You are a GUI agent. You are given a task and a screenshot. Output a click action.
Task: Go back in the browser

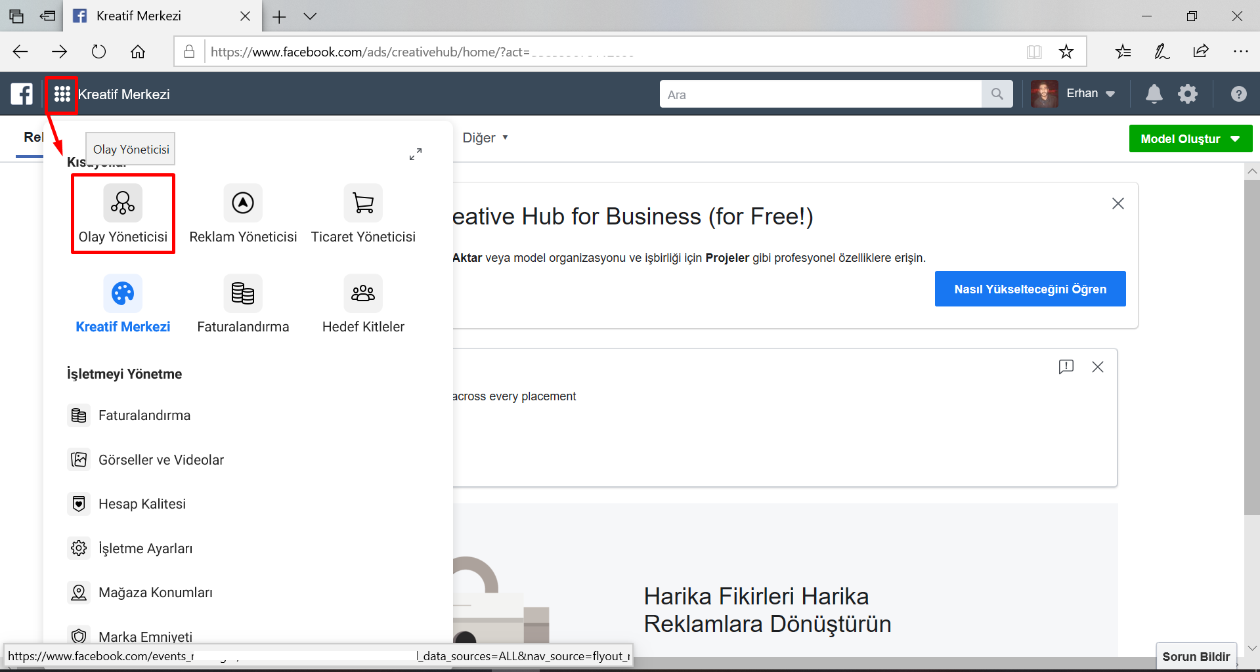[20, 52]
